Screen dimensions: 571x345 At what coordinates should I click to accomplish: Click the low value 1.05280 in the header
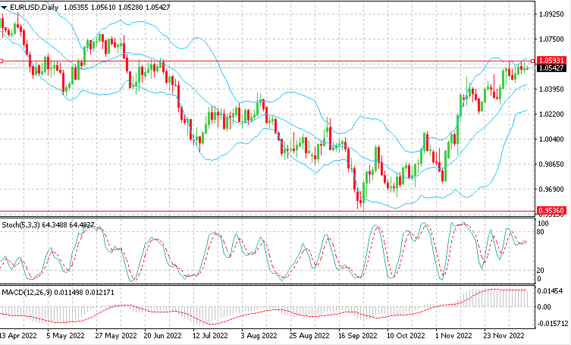(x=131, y=7)
